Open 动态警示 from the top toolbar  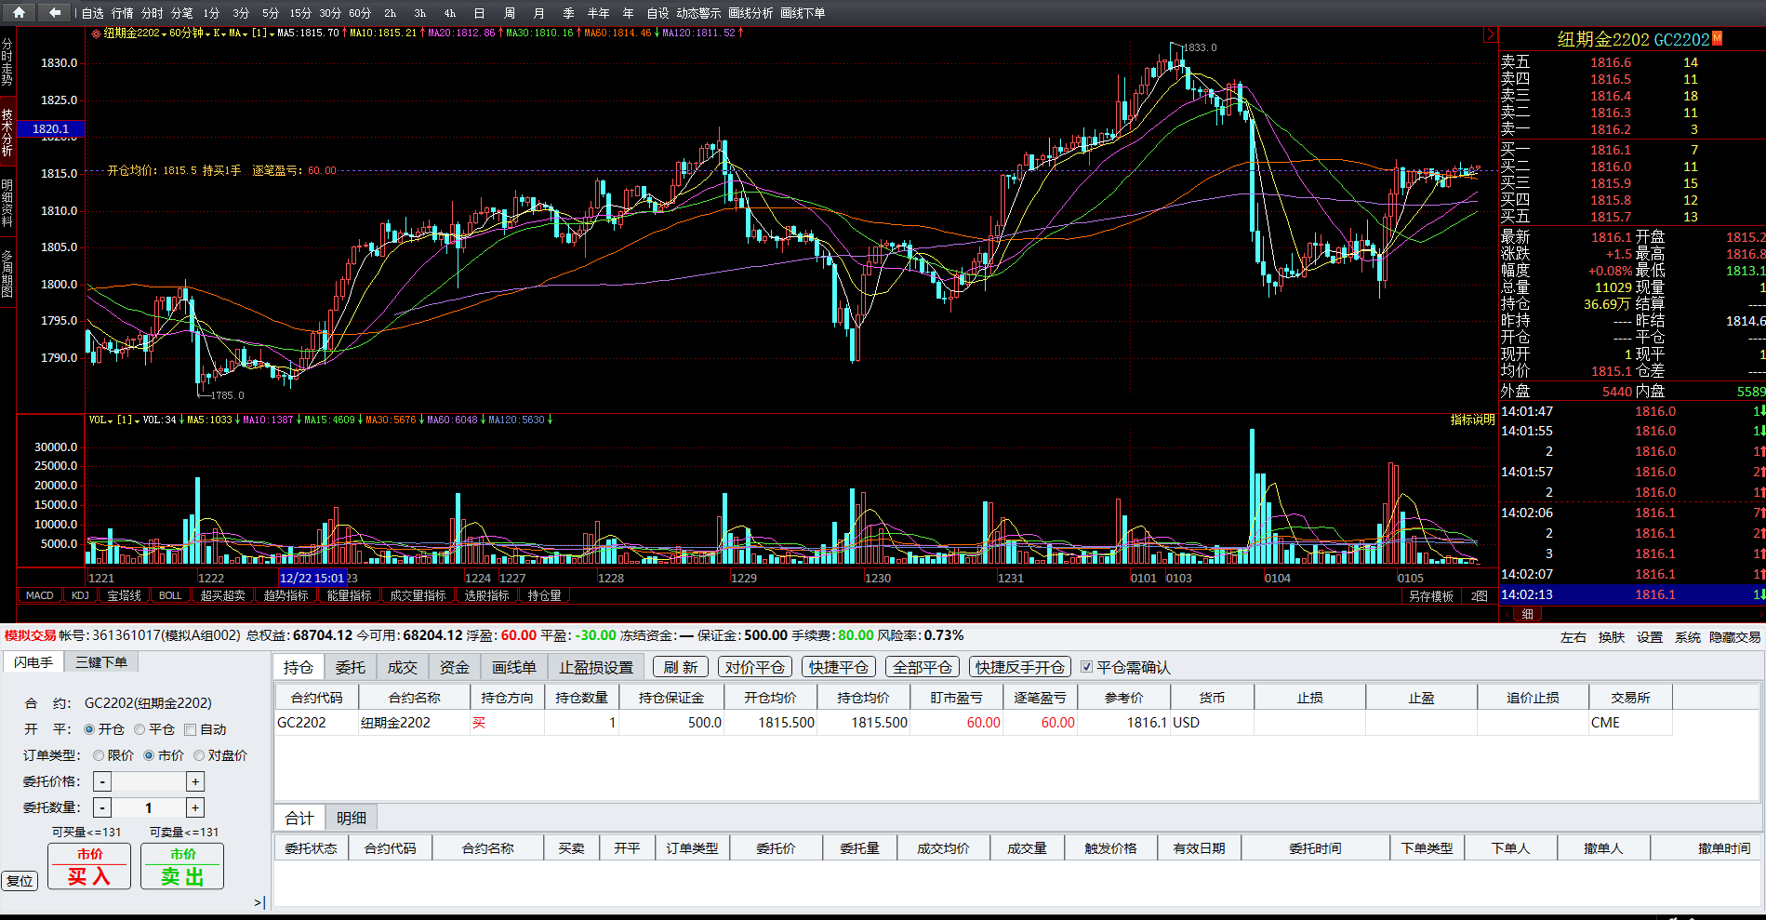(698, 13)
